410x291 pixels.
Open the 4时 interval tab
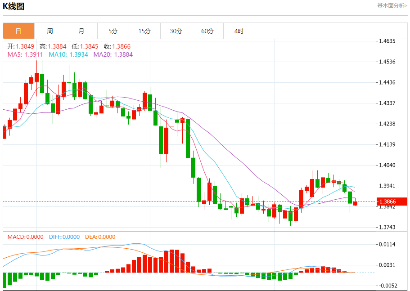[x=239, y=31]
